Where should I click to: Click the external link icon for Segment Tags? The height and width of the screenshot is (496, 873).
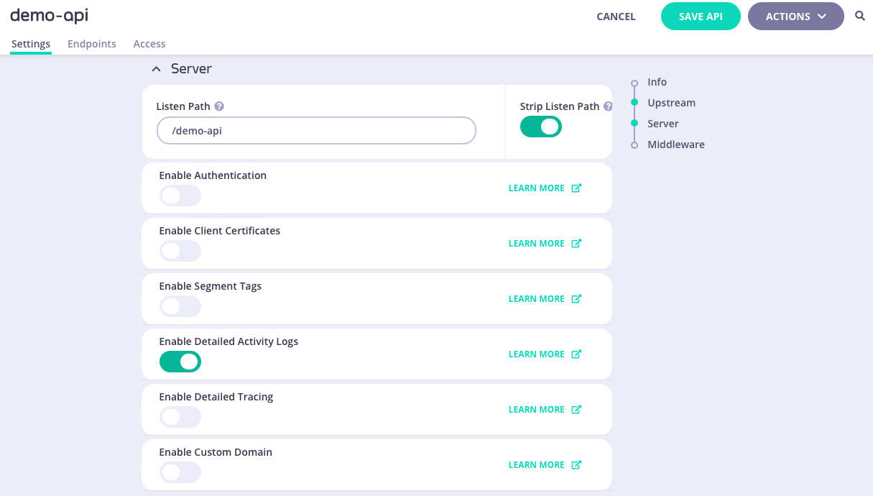pyautogui.click(x=576, y=298)
